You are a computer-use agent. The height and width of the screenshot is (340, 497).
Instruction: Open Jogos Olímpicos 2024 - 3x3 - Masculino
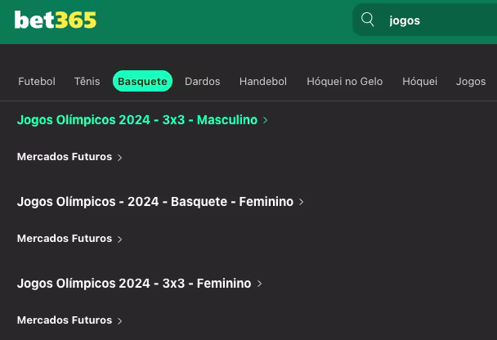pyautogui.click(x=137, y=120)
